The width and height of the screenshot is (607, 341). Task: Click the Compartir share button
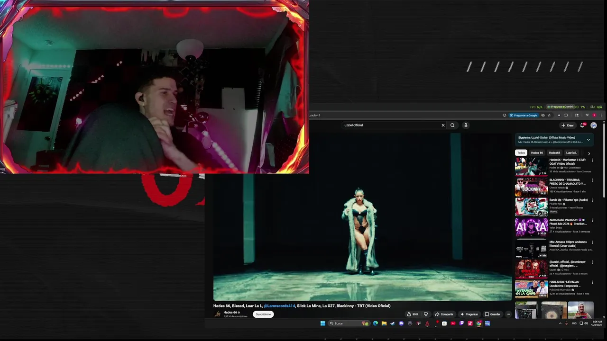(x=444, y=314)
